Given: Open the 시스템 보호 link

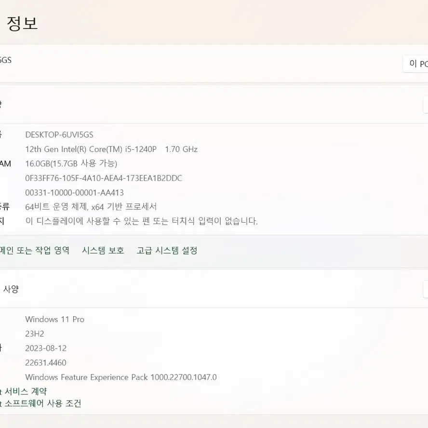Looking at the screenshot, I should coord(103,250).
